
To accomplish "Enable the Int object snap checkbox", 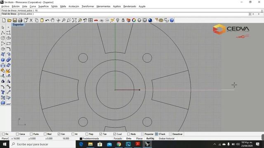I will click(73, 134).
